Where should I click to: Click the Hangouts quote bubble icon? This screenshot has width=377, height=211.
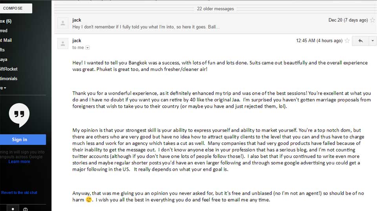pyautogui.click(x=19, y=115)
